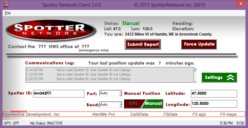The image size is (248, 128).
Task: Open the Cat5Data ad link
Action: pos(139,114)
